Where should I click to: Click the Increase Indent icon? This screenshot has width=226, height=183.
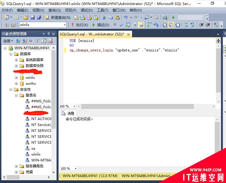click(x=208, y=25)
